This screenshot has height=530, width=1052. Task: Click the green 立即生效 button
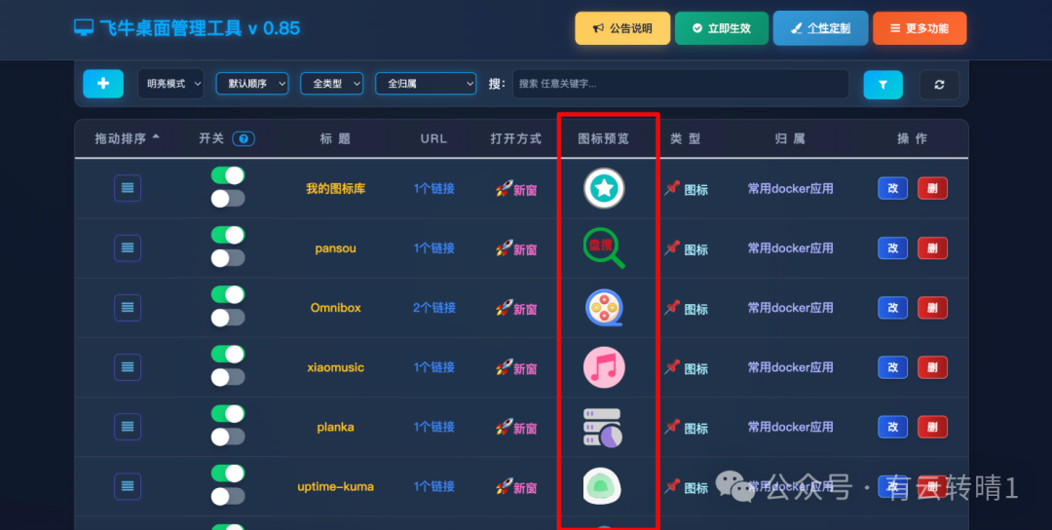pyautogui.click(x=722, y=28)
